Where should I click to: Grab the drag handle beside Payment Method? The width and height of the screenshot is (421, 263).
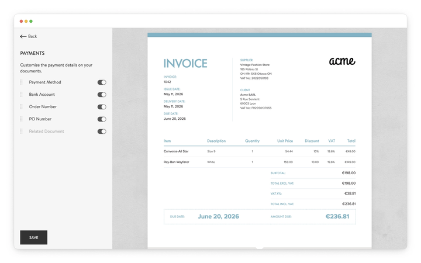coord(21,82)
